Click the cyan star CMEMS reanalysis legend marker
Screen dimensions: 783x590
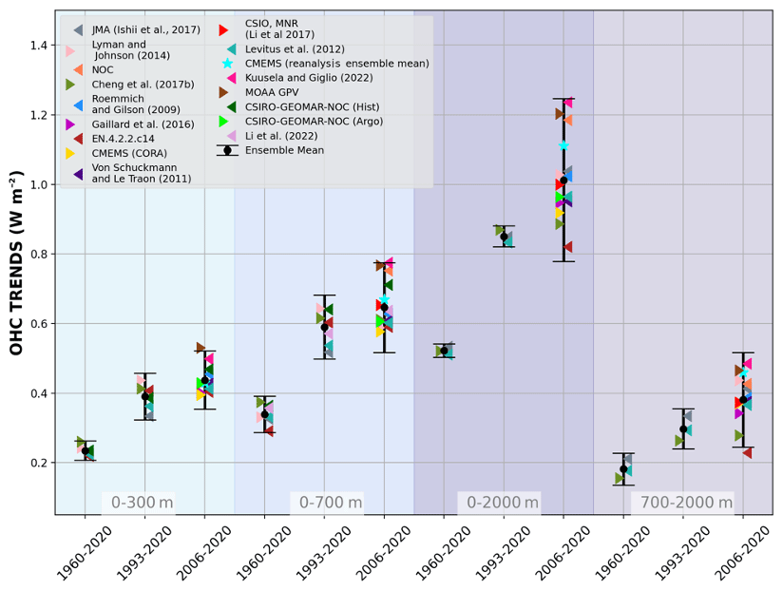(227, 64)
